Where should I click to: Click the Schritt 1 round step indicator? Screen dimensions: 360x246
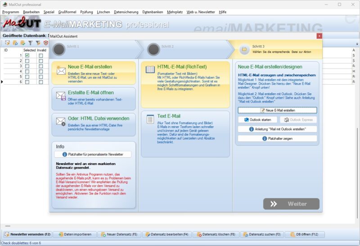[x=59, y=50]
